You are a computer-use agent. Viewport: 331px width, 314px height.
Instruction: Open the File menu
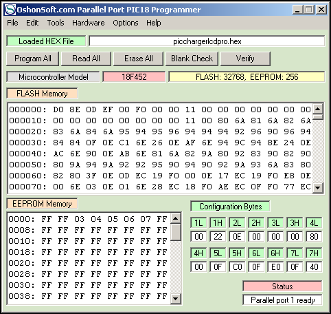(x=12, y=23)
